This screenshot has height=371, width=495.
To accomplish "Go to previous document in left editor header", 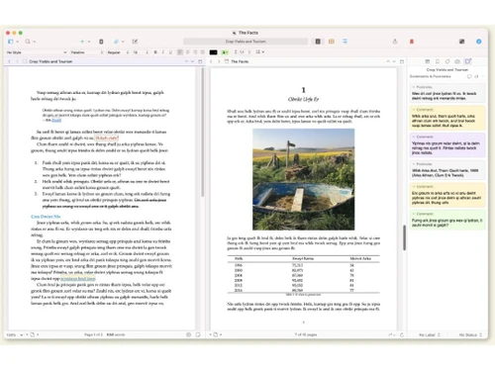I will coord(186,61).
